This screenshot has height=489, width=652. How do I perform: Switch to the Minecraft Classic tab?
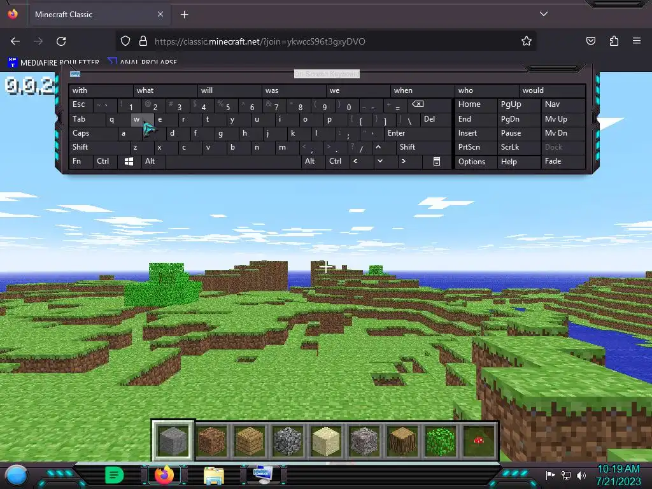99,15
